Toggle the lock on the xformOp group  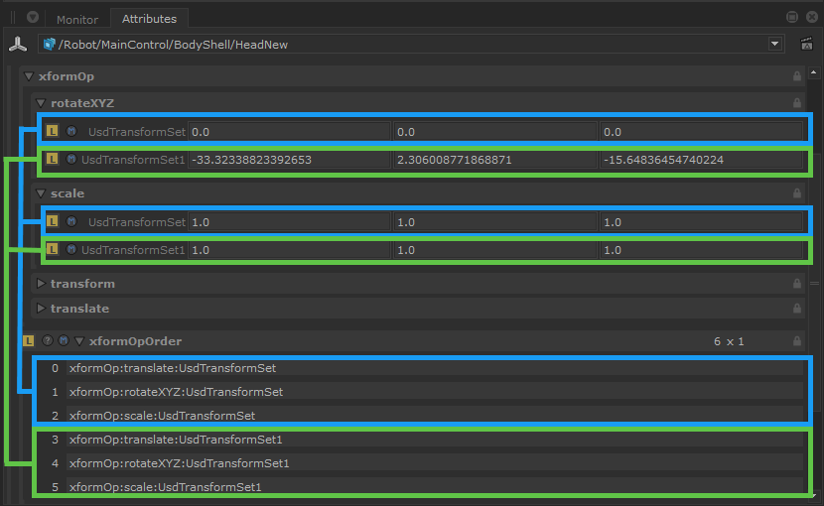(797, 76)
